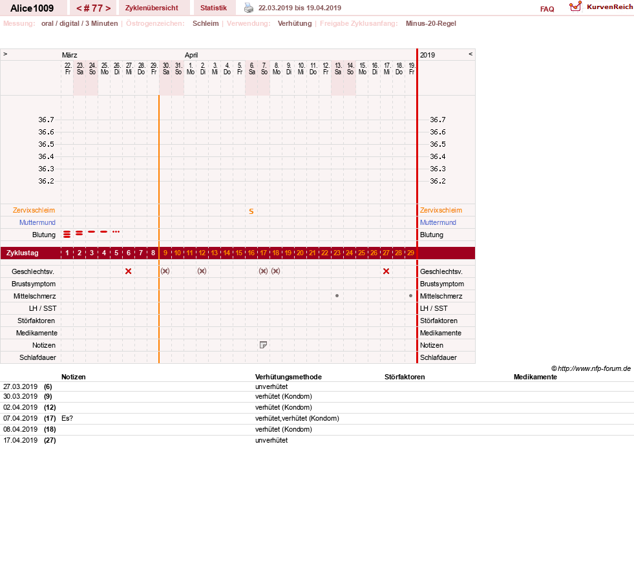Click the spotting dots on day 5
This screenshot has height=570, width=634.
(116, 231)
